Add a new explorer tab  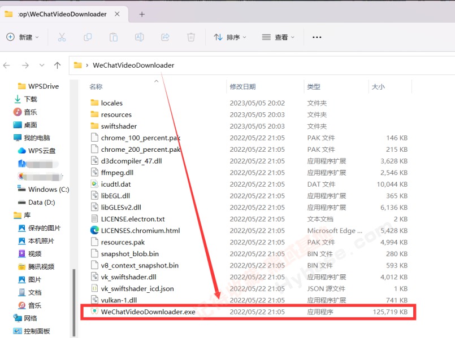tap(142, 14)
